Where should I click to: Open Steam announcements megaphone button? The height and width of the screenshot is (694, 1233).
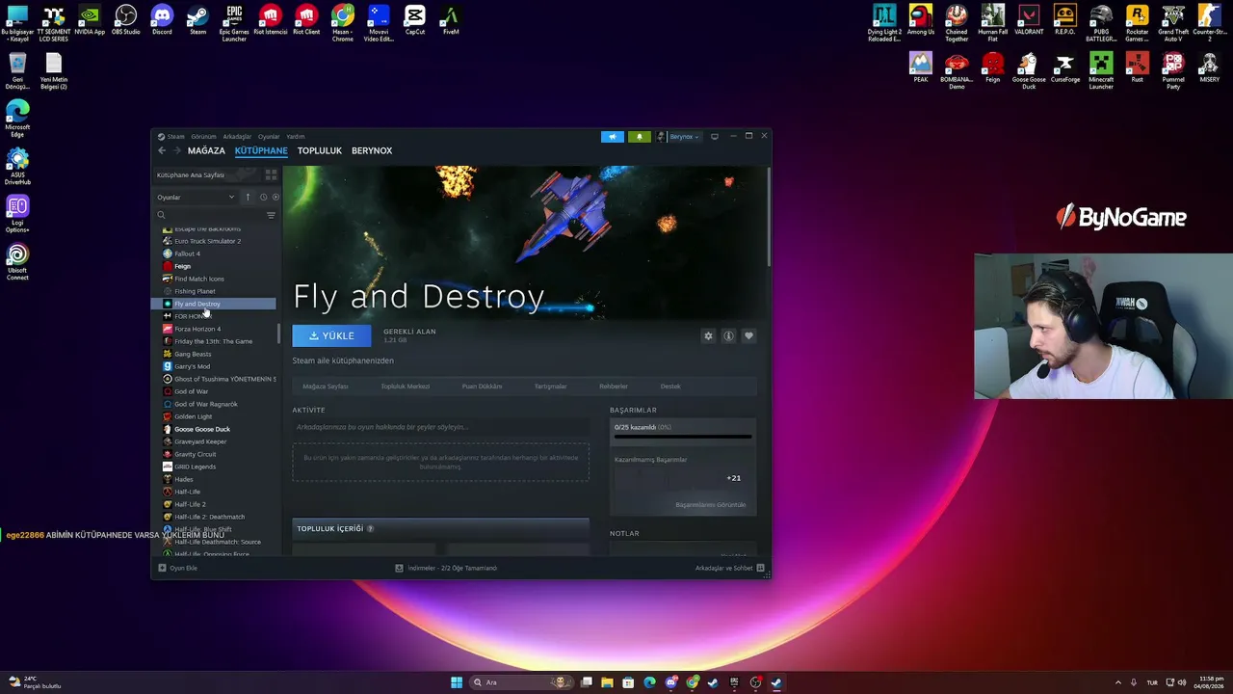coord(613,137)
